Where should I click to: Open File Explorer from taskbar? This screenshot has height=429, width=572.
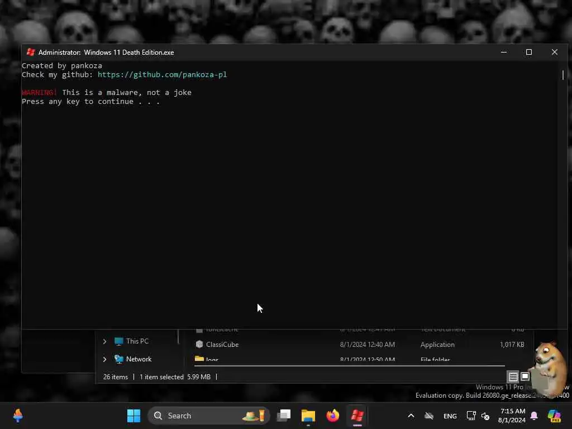[x=308, y=416]
